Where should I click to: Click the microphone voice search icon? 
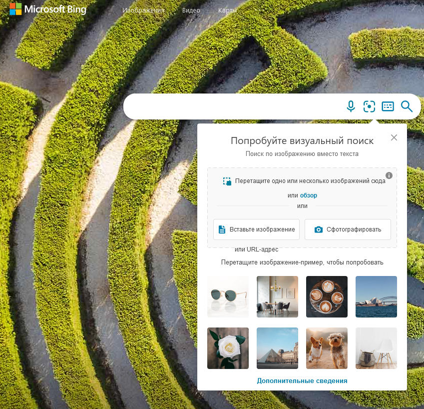click(351, 106)
